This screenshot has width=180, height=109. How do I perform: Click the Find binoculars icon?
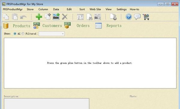coord(89,17)
